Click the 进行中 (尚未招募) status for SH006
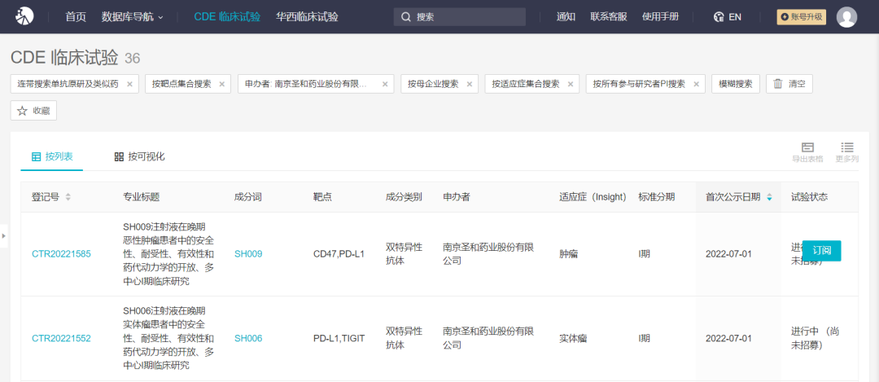 click(x=815, y=338)
